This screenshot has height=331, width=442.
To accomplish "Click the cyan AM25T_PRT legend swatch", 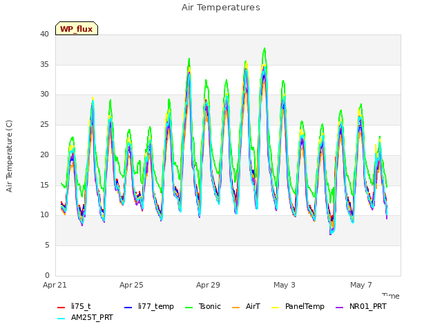I will click(x=61, y=319).
